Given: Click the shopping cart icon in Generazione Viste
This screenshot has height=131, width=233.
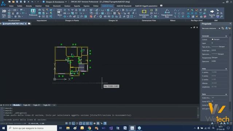Looking at the screenshot, I should [x=155, y=16].
